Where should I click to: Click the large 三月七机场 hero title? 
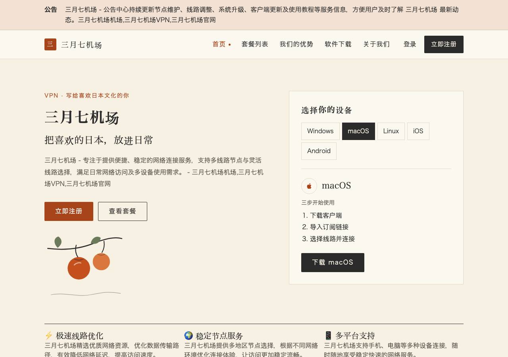tap(82, 117)
